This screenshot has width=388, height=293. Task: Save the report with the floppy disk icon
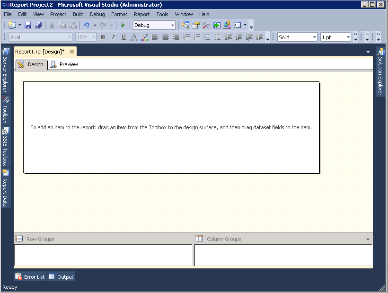(x=28, y=25)
